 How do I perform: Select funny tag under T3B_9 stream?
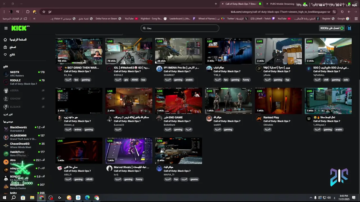[x=246, y=80]
